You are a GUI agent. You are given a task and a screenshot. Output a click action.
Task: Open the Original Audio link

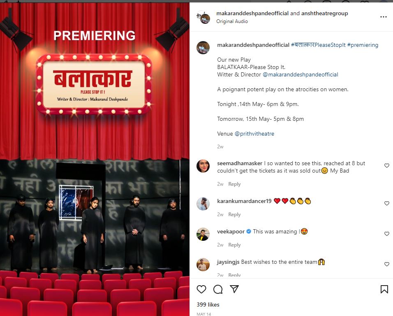[x=232, y=21]
